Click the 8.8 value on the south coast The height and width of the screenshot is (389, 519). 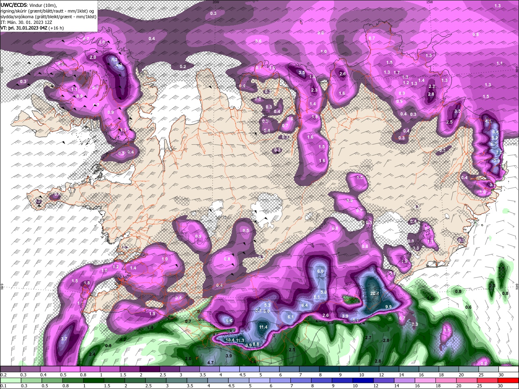tap(256, 344)
